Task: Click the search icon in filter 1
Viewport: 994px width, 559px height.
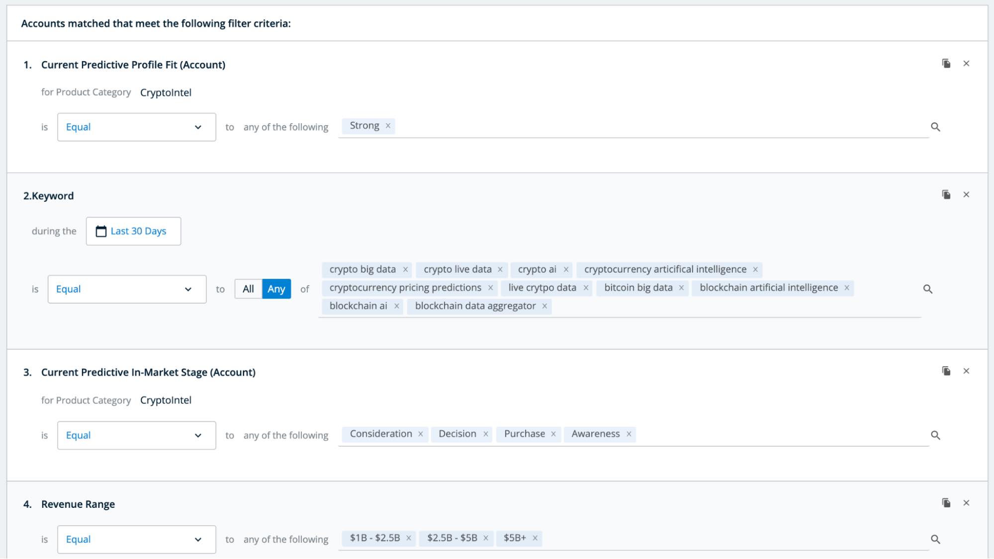Action: tap(935, 127)
